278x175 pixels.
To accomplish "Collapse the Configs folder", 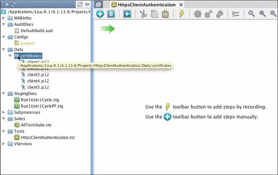I will [3, 37].
